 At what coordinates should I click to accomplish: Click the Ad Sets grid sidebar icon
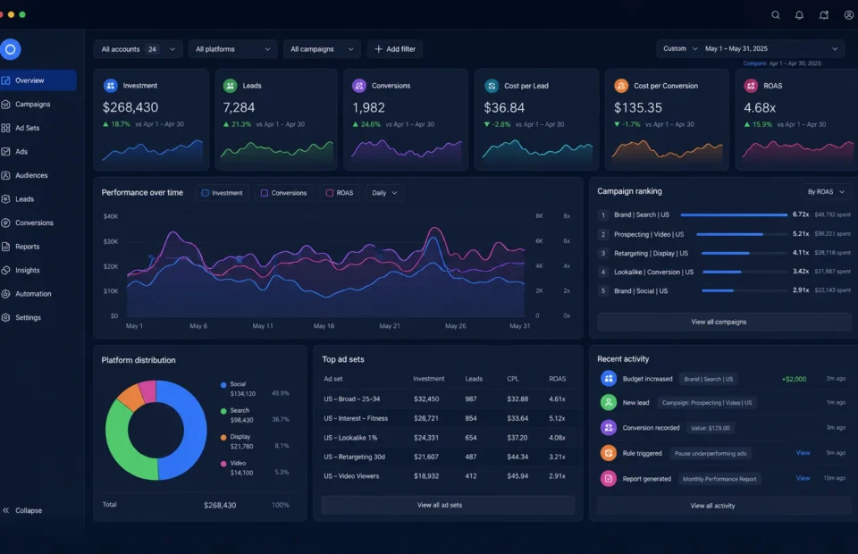(x=5, y=128)
